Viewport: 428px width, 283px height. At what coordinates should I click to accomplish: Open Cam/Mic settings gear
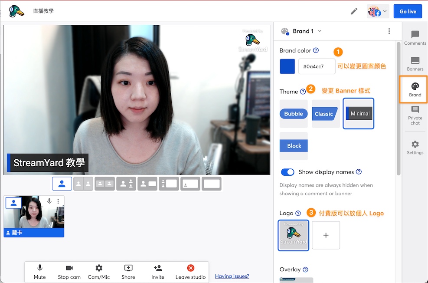coord(98,272)
